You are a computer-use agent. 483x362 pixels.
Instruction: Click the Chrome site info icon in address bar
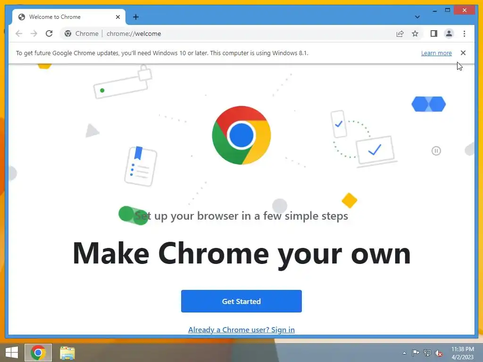pyautogui.click(x=68, y=33)
